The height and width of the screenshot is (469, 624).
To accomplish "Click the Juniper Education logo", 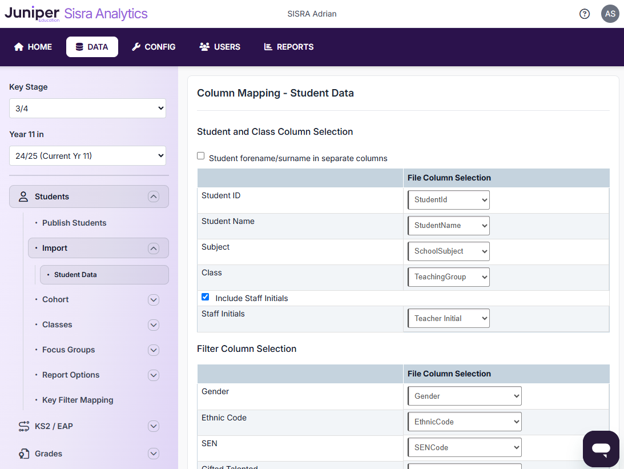I will (x=33, y=13).
